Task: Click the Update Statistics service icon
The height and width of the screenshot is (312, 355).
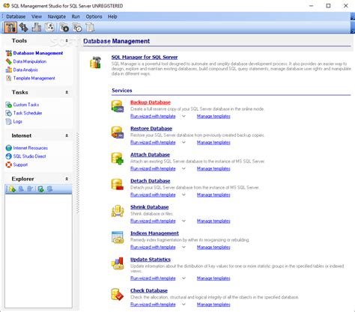Action: click(x=118, y=263)
